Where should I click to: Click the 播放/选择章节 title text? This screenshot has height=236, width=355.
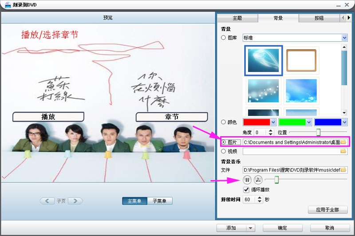click(50, 35)
